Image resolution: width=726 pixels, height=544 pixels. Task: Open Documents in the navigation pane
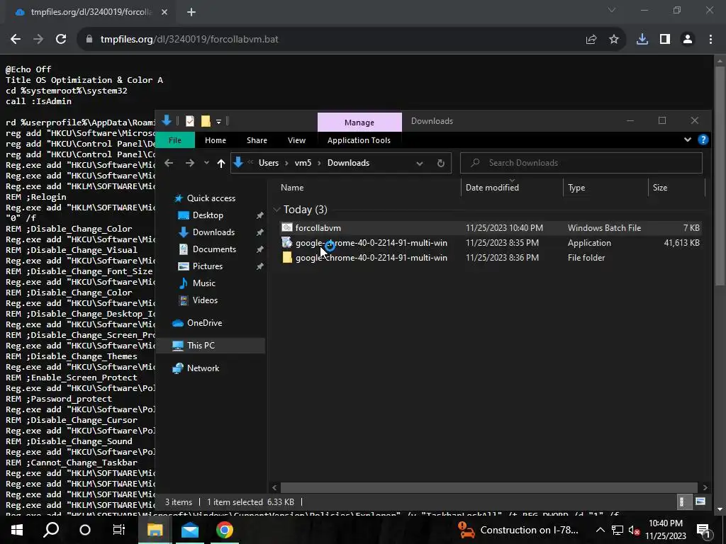pyautogui.click(x=214, y=249)
